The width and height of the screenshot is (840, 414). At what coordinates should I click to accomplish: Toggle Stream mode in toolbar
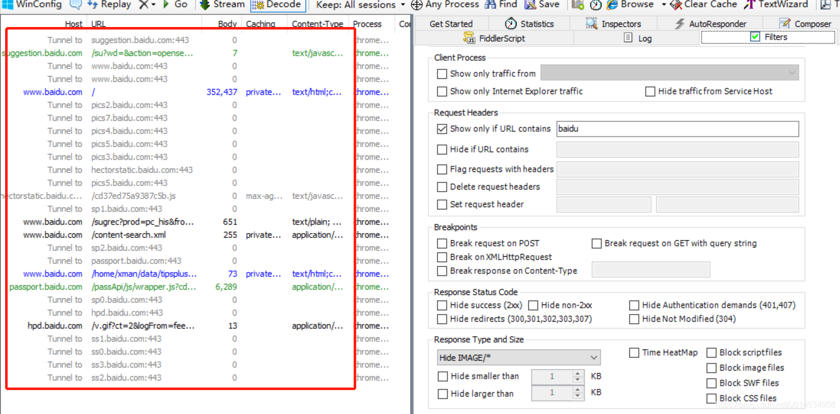tap(223, 5)
